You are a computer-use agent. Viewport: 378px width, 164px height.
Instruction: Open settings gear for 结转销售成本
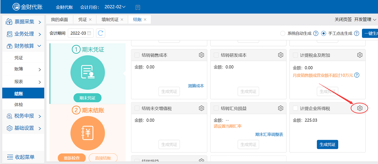pyautogui.click(x=202, y=55)
